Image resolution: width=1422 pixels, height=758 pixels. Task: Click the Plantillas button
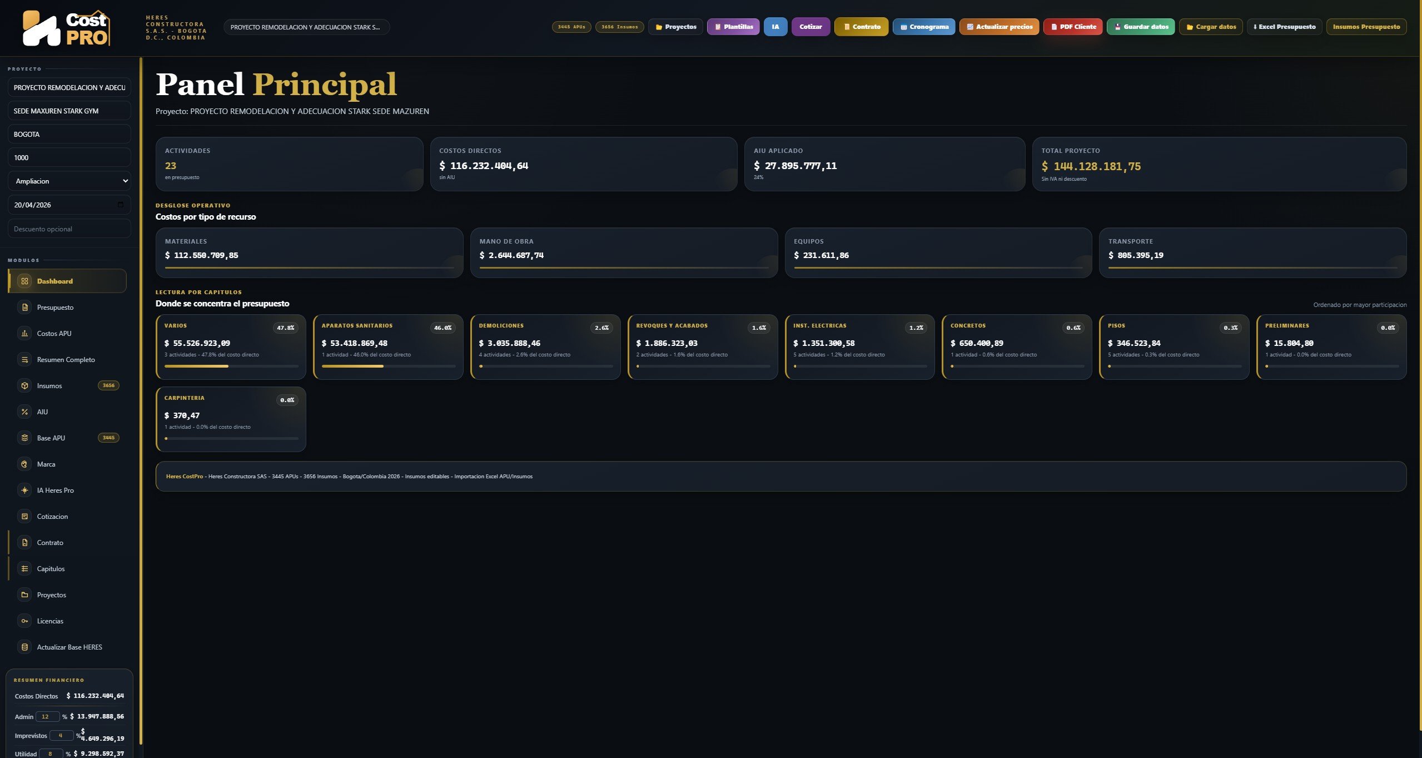click(x=733, y=27)
